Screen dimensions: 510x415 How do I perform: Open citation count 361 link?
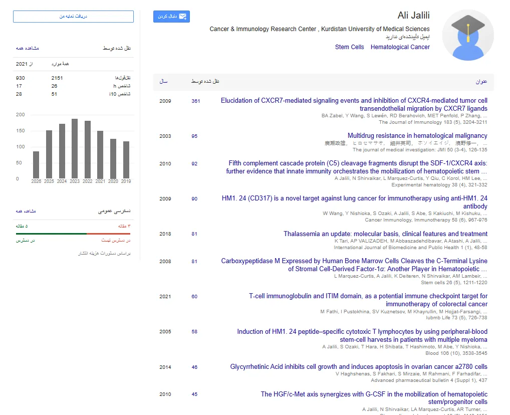pyautogui.click(x=196, y=101)
